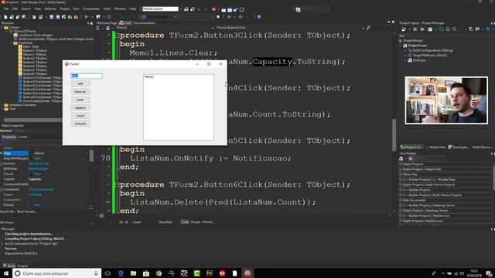Open Microsoft Edge from taskbar

point(121,273)
